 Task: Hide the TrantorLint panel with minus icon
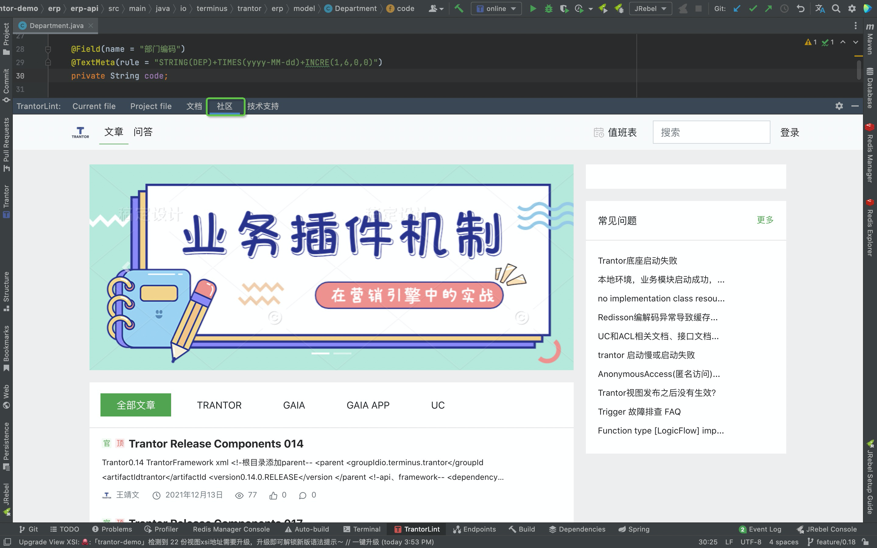[855, 106]
